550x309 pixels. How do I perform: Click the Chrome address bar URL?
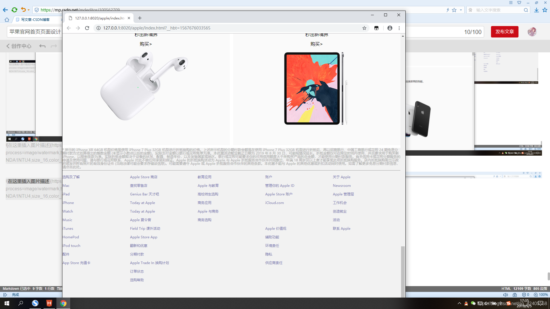[156, 28]
